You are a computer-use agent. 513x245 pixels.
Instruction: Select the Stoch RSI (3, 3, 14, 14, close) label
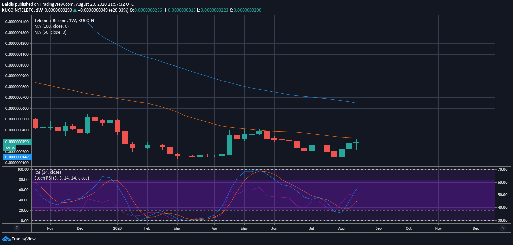tap(62, 178)
